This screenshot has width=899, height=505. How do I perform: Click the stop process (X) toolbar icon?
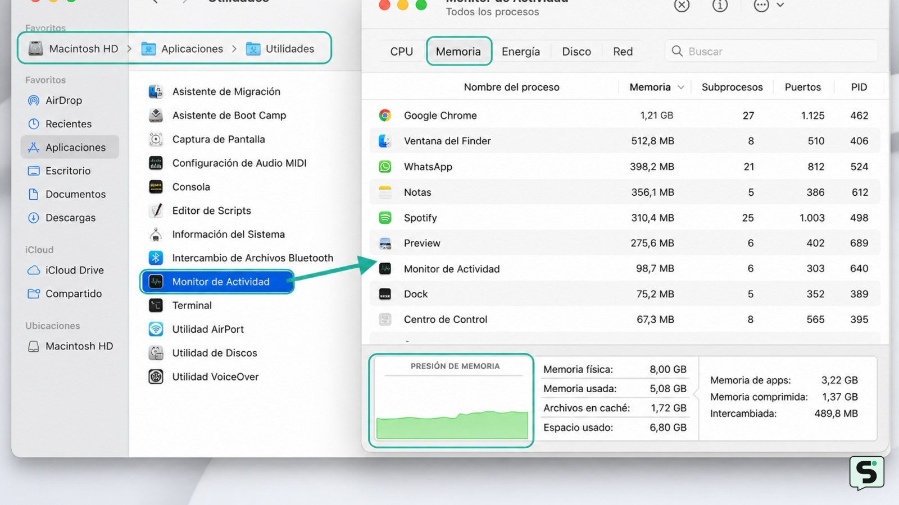pyautogui.click(x=682, y=5)
